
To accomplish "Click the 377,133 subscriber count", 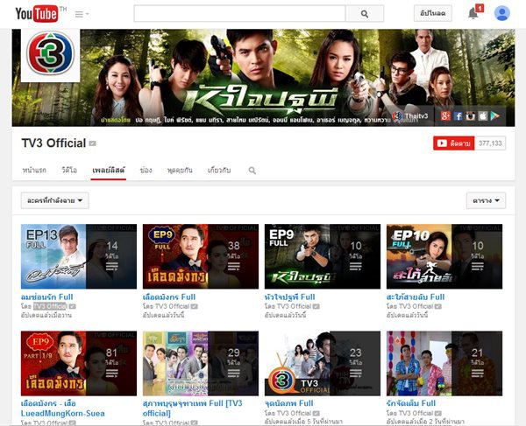I will click(490, 143).
